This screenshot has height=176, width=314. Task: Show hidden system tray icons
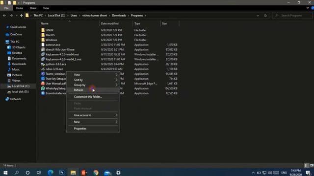[253, 173]
